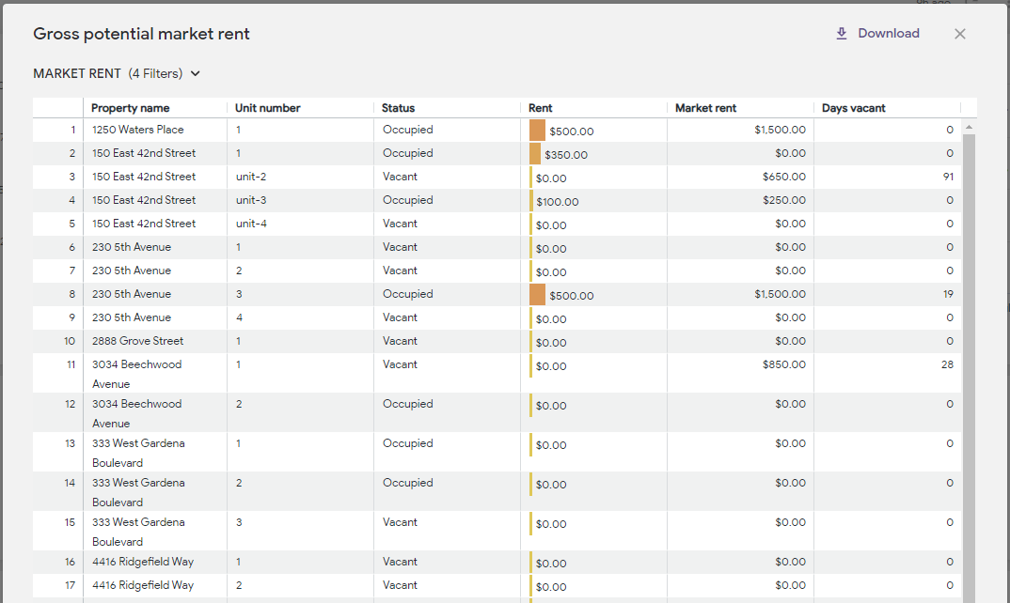Open the MARKET RENT (4 Filters) label
Image resolution: width=1010 pixels, height=603 pixels.
click(107, 73)
